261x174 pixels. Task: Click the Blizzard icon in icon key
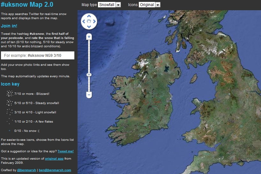pos(10,94)
